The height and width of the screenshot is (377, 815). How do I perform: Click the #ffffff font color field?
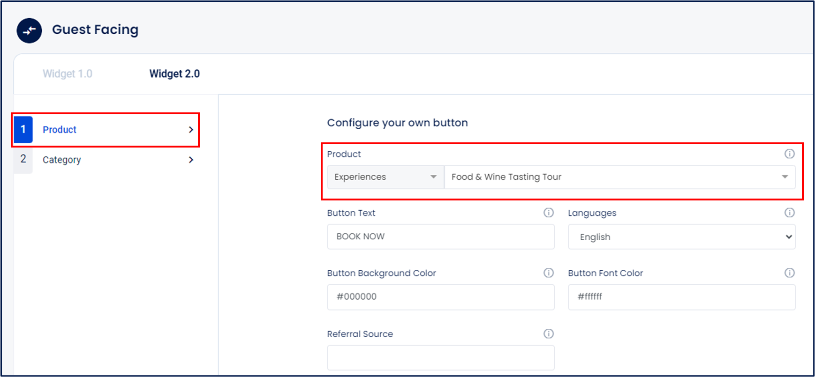[682, 297]
